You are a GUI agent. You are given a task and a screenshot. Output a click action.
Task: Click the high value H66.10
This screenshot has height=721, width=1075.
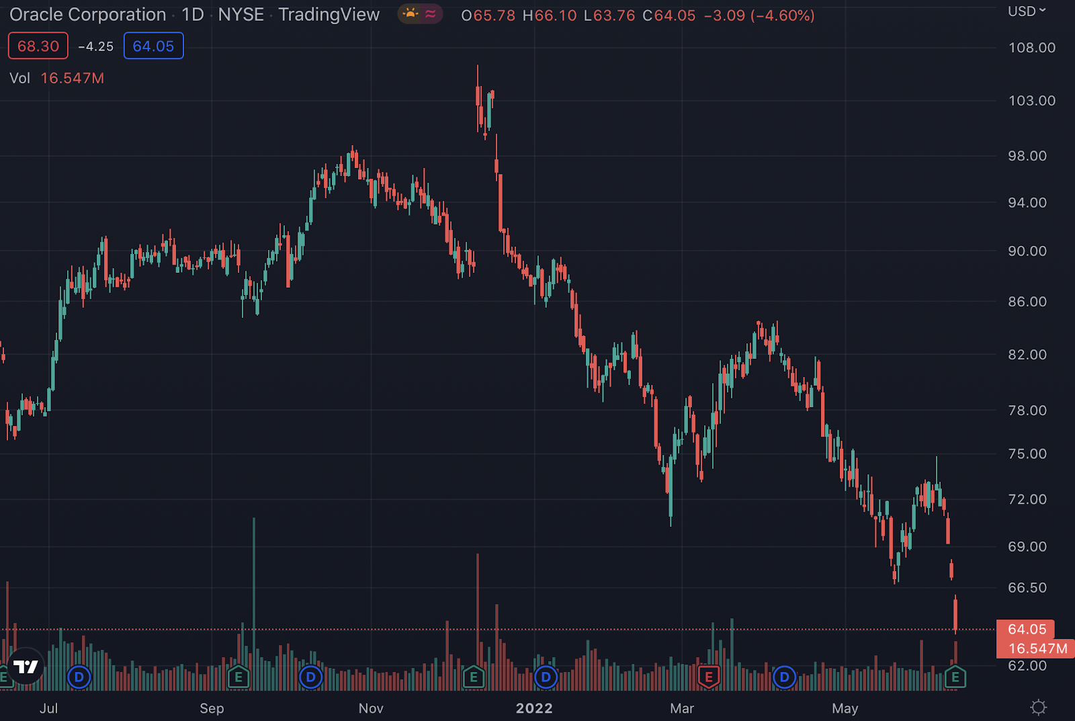point(550,15)
